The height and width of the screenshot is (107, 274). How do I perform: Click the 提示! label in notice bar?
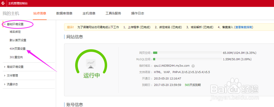tap(70, 27)
